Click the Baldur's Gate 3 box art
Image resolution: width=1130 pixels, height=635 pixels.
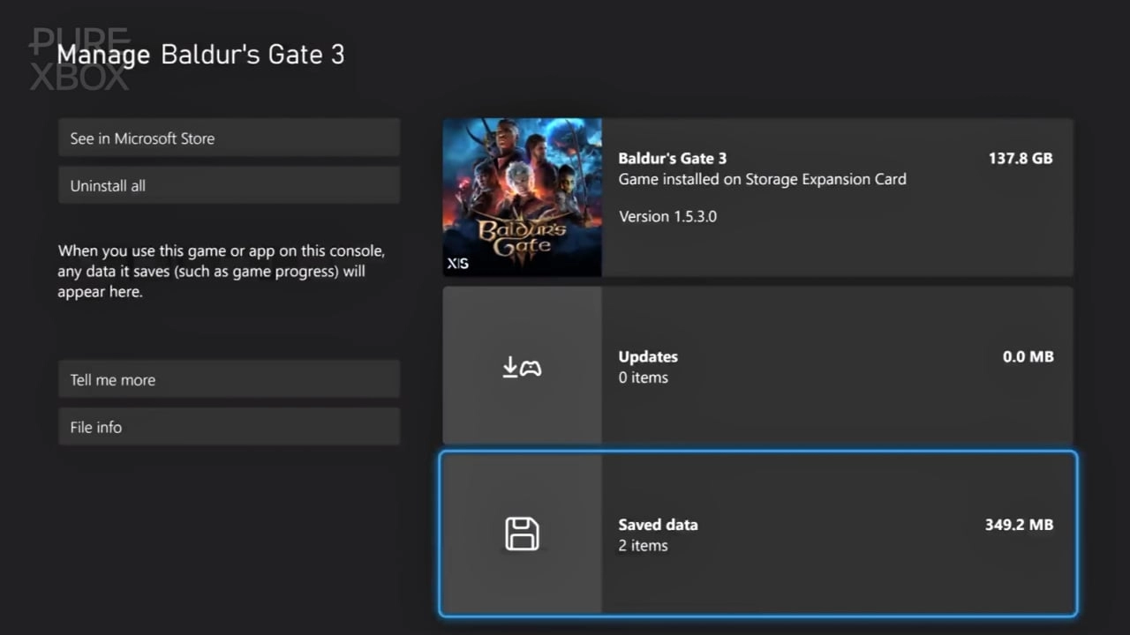[522, 197]
